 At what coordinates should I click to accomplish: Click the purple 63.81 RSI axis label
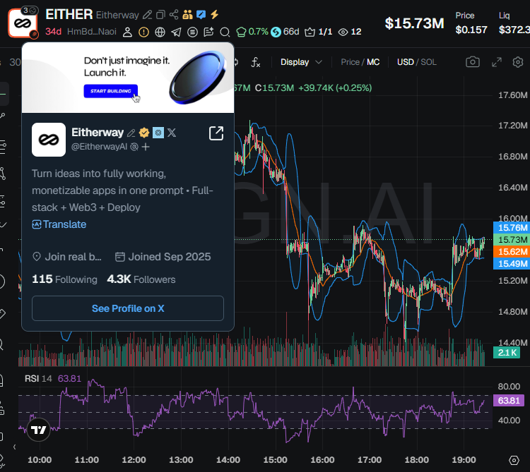pyautogui.click(x=509, y=401)
